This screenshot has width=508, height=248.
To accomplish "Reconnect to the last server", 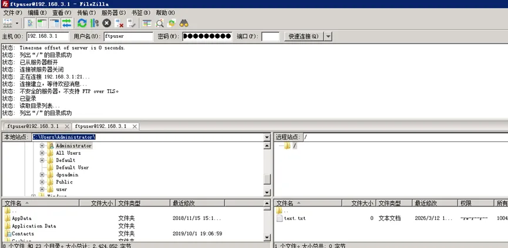I will pos(131,23).
